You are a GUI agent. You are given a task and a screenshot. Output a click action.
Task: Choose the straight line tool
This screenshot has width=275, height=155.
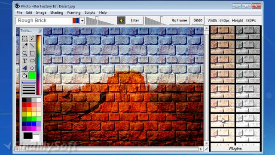click(x=32, y=46)
